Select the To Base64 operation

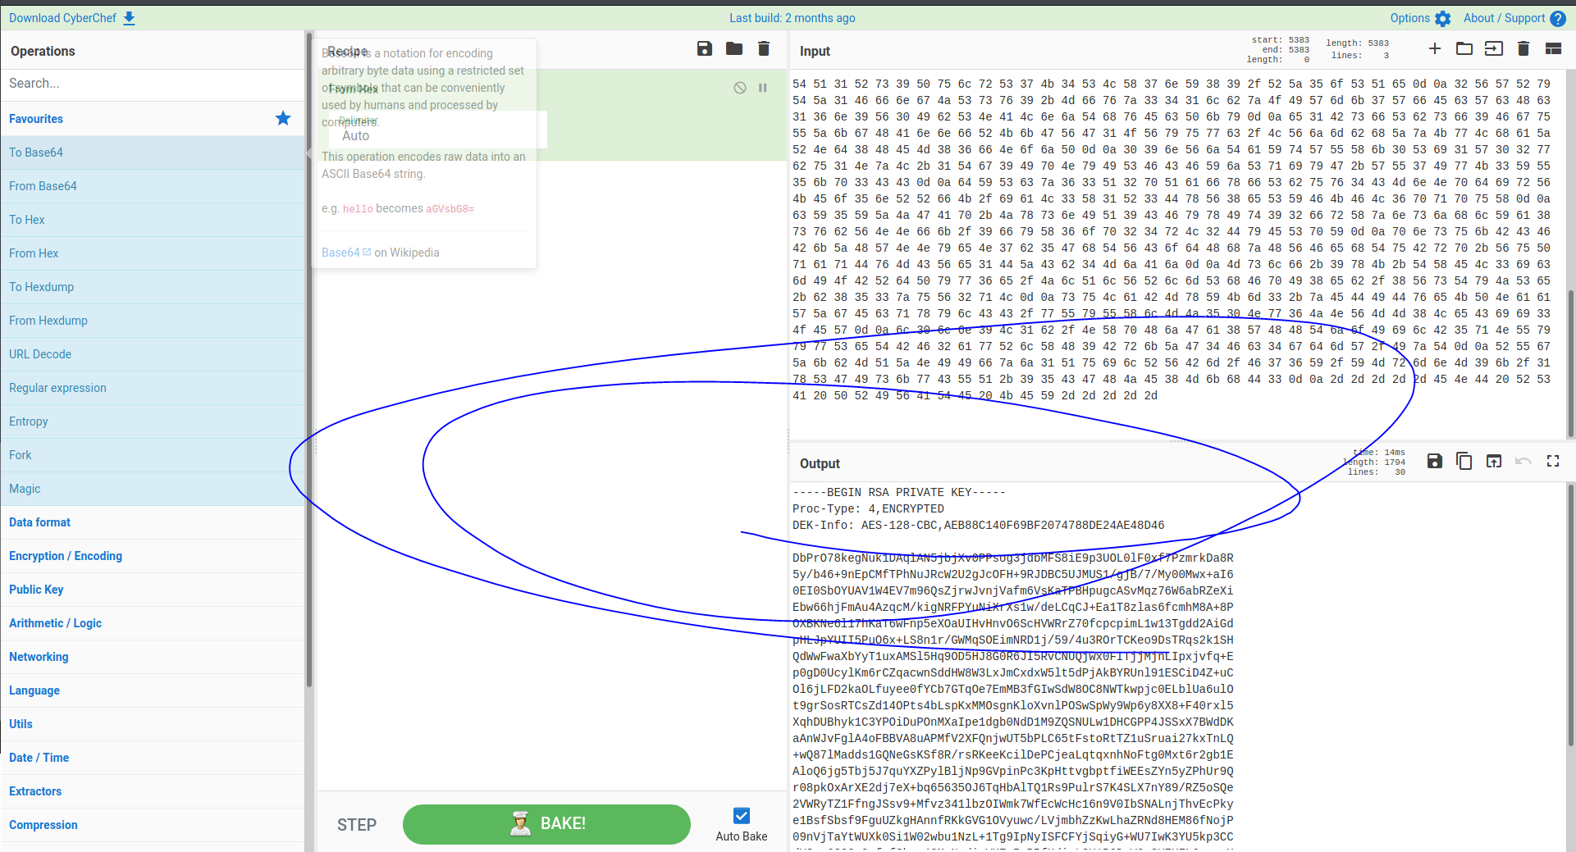point(153,153)
